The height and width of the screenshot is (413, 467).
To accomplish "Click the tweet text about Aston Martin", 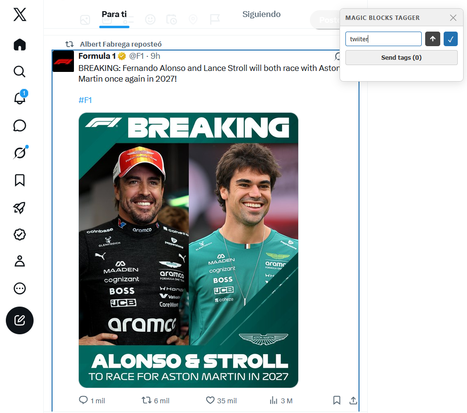I will point(209,73).
